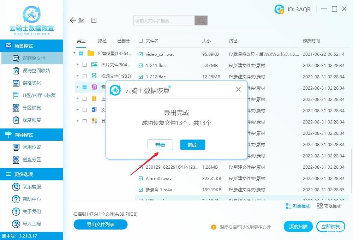Viewport: 353px width, 240px height.
Task: Collapse 场景模式 section header
Action: 31,46
